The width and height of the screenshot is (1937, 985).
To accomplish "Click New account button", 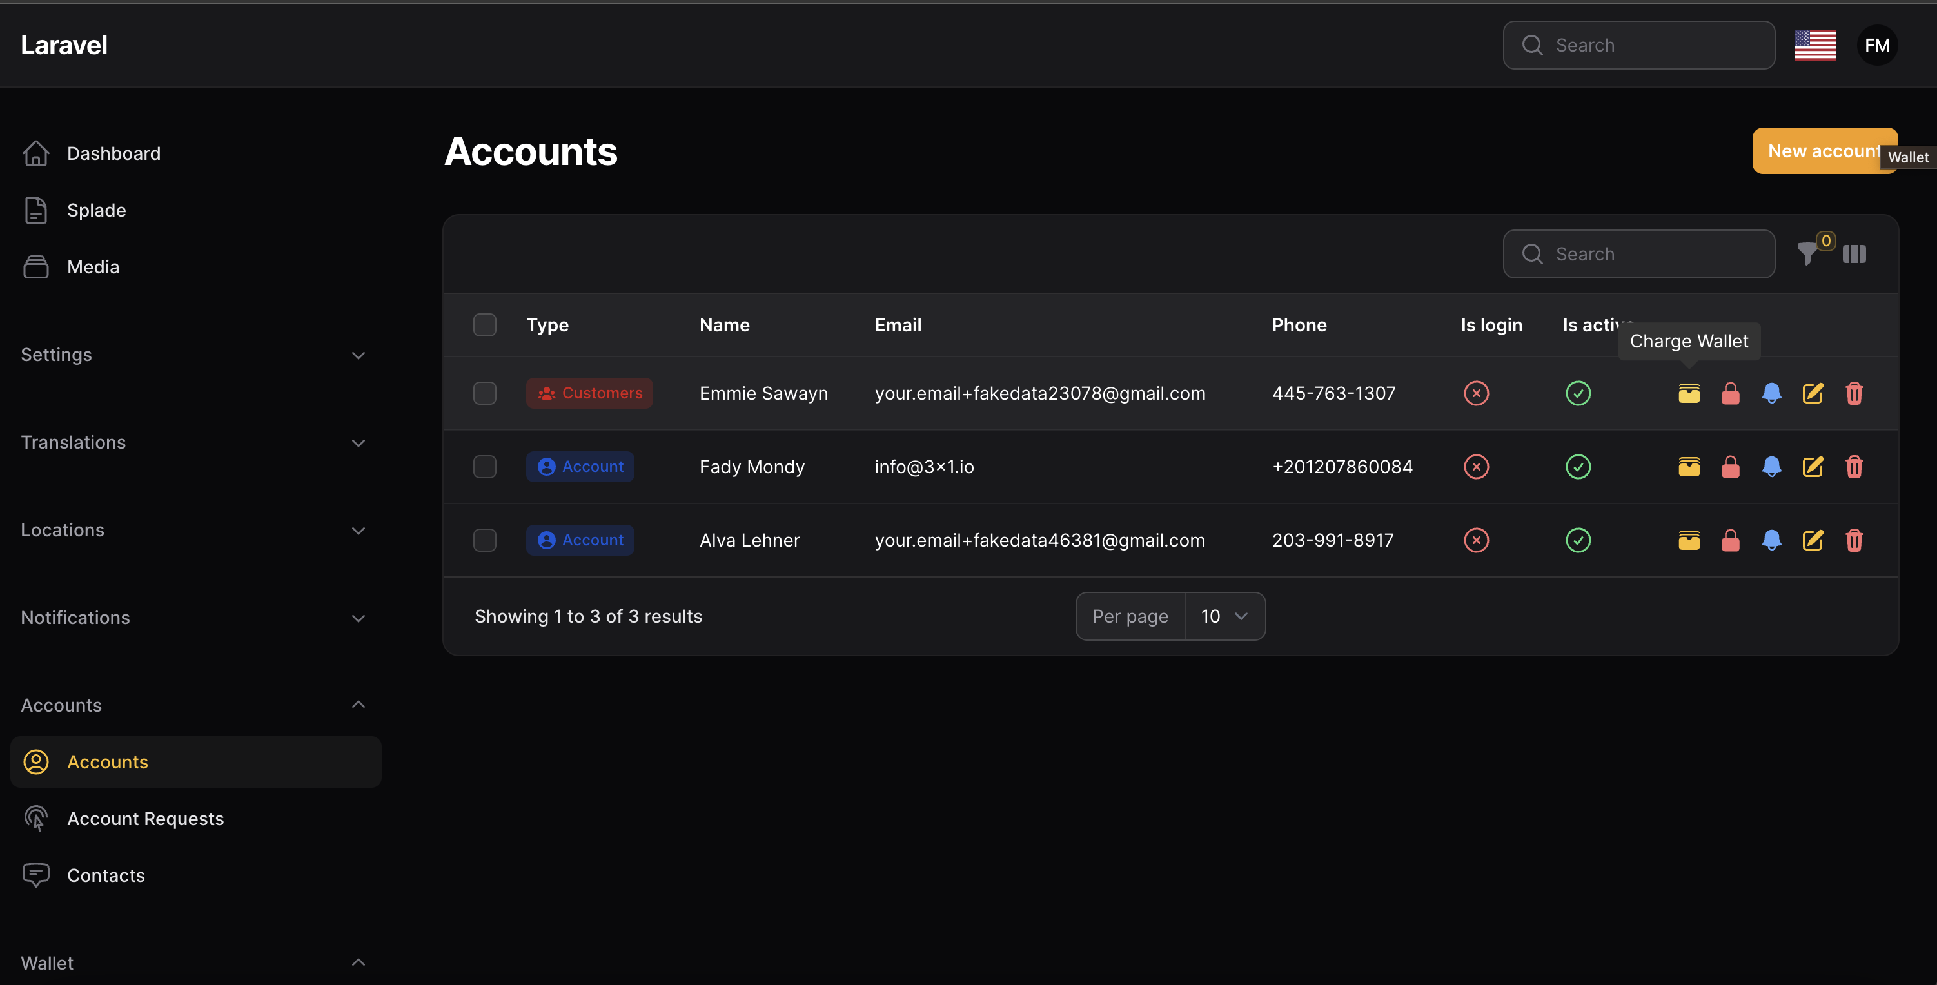I will (x=1824, y=151).
